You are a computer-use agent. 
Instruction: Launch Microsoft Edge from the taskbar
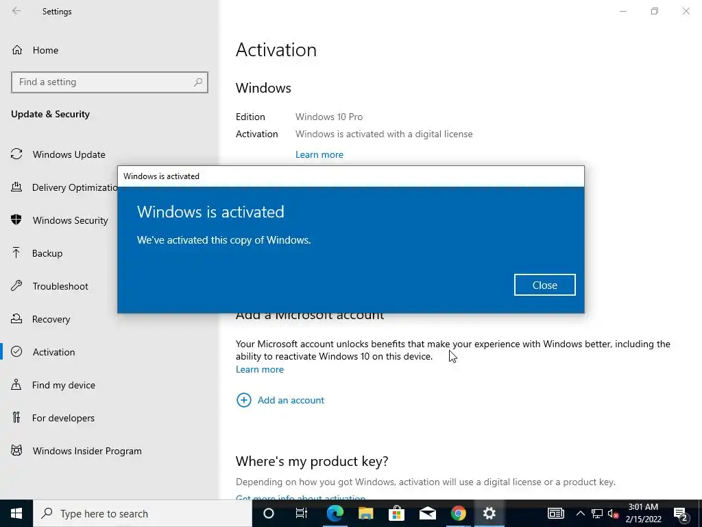(x=335, y=513)
